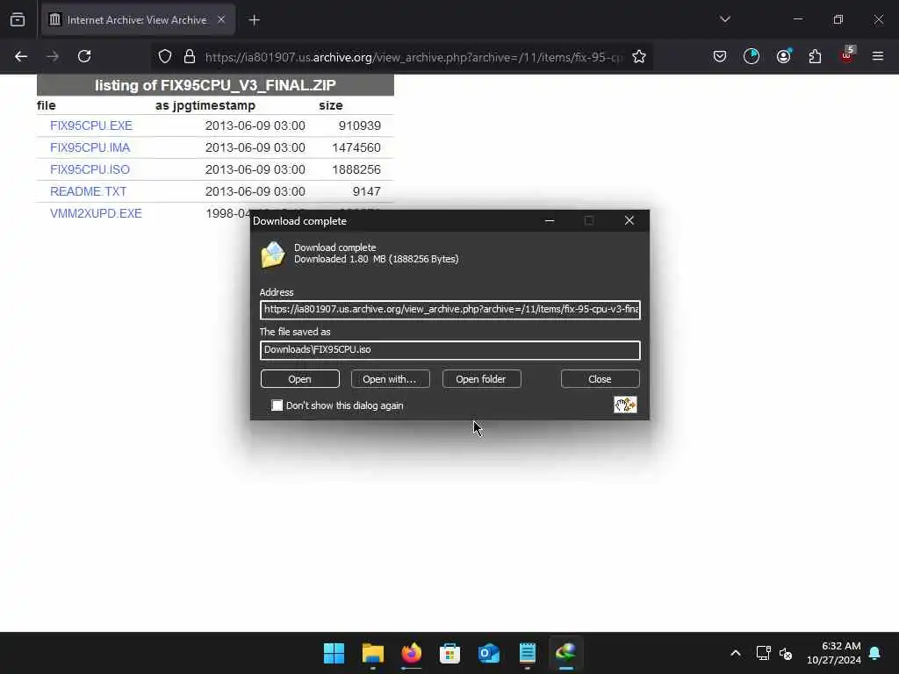This screenshot has height=674, width=899.
Task: Open the Windows Start menu
Action: tap(334, 653)
